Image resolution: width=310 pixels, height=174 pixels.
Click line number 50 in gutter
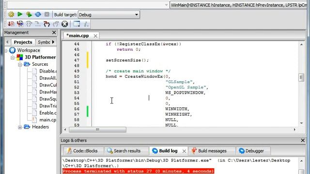coord(77,76)
